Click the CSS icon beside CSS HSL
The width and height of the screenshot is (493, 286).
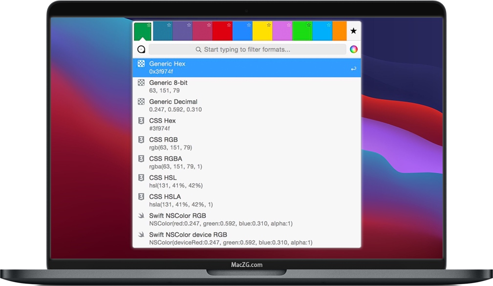(141, 178)
